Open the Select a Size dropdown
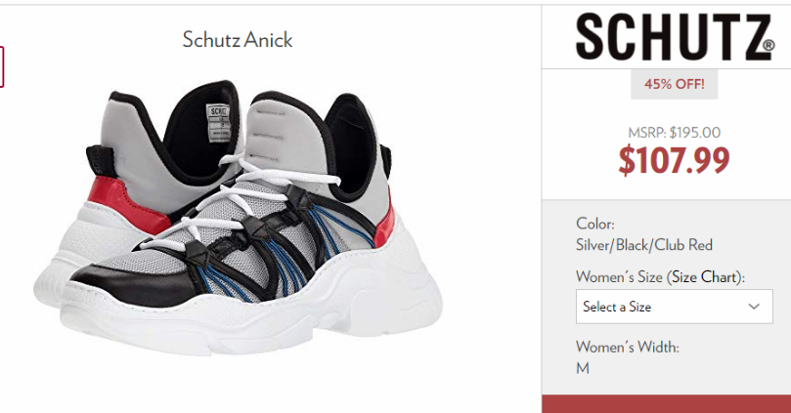 pyautogui.click(x=674, y=307)
